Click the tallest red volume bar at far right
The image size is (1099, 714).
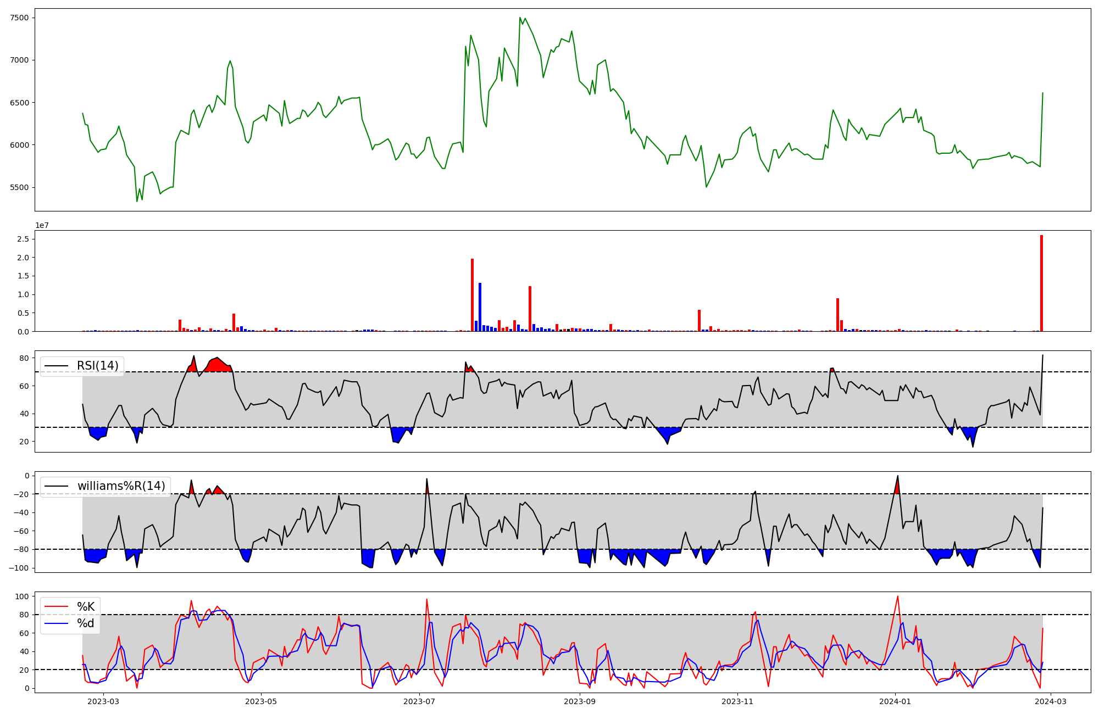(x=1041, y=283)
